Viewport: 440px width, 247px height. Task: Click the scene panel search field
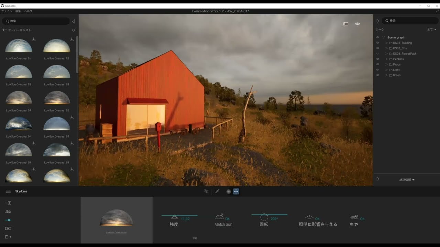point(410,21)
